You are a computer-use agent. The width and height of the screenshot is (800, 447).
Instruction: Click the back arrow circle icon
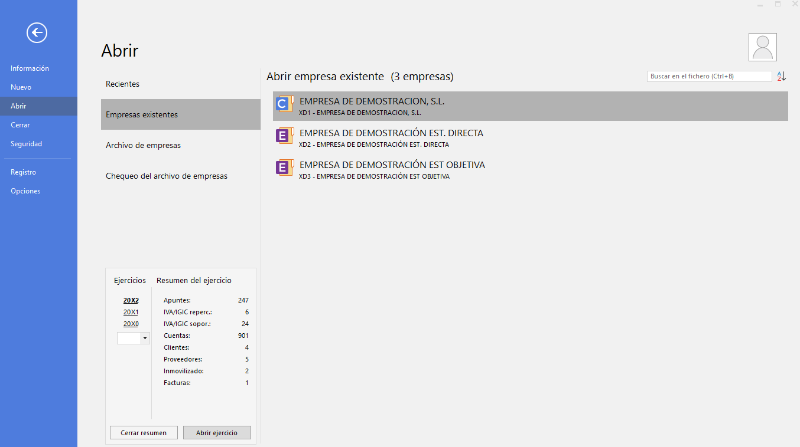tap(37, 32)
